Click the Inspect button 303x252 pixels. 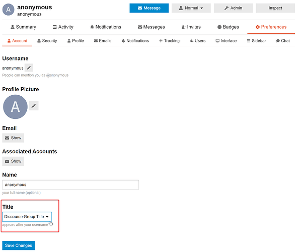[275, 8]
